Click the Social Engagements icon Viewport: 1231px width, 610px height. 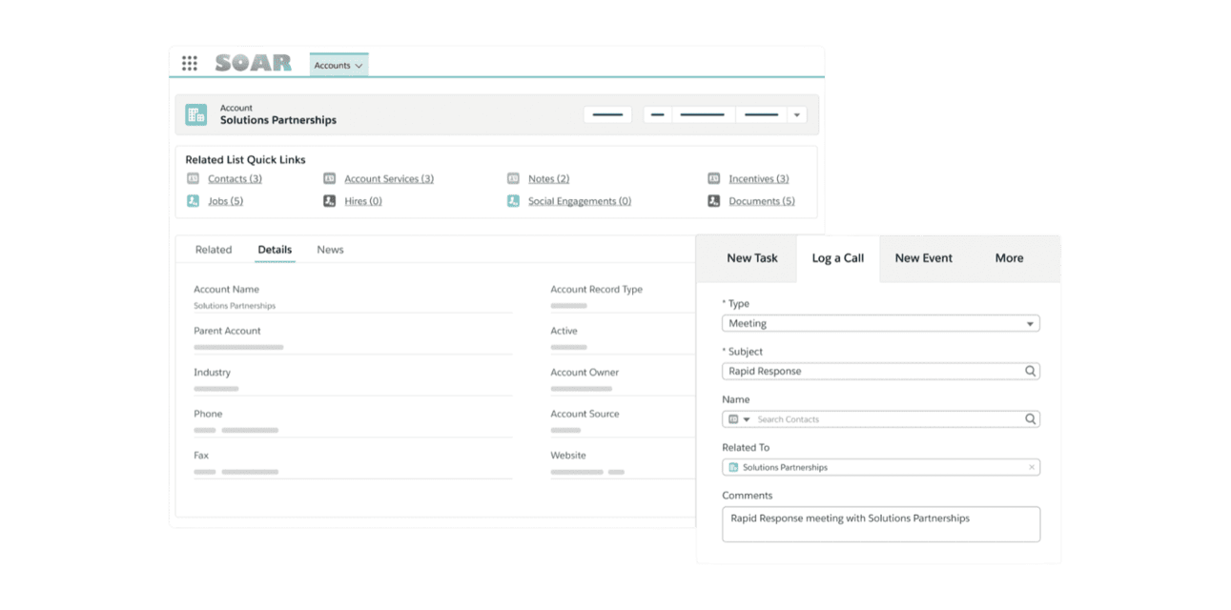click(x=513, y=201)
